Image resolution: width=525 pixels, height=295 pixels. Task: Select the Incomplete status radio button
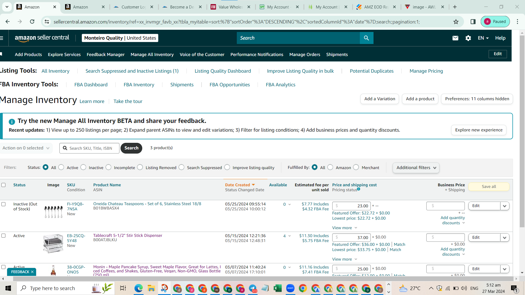tap(109, 167)
